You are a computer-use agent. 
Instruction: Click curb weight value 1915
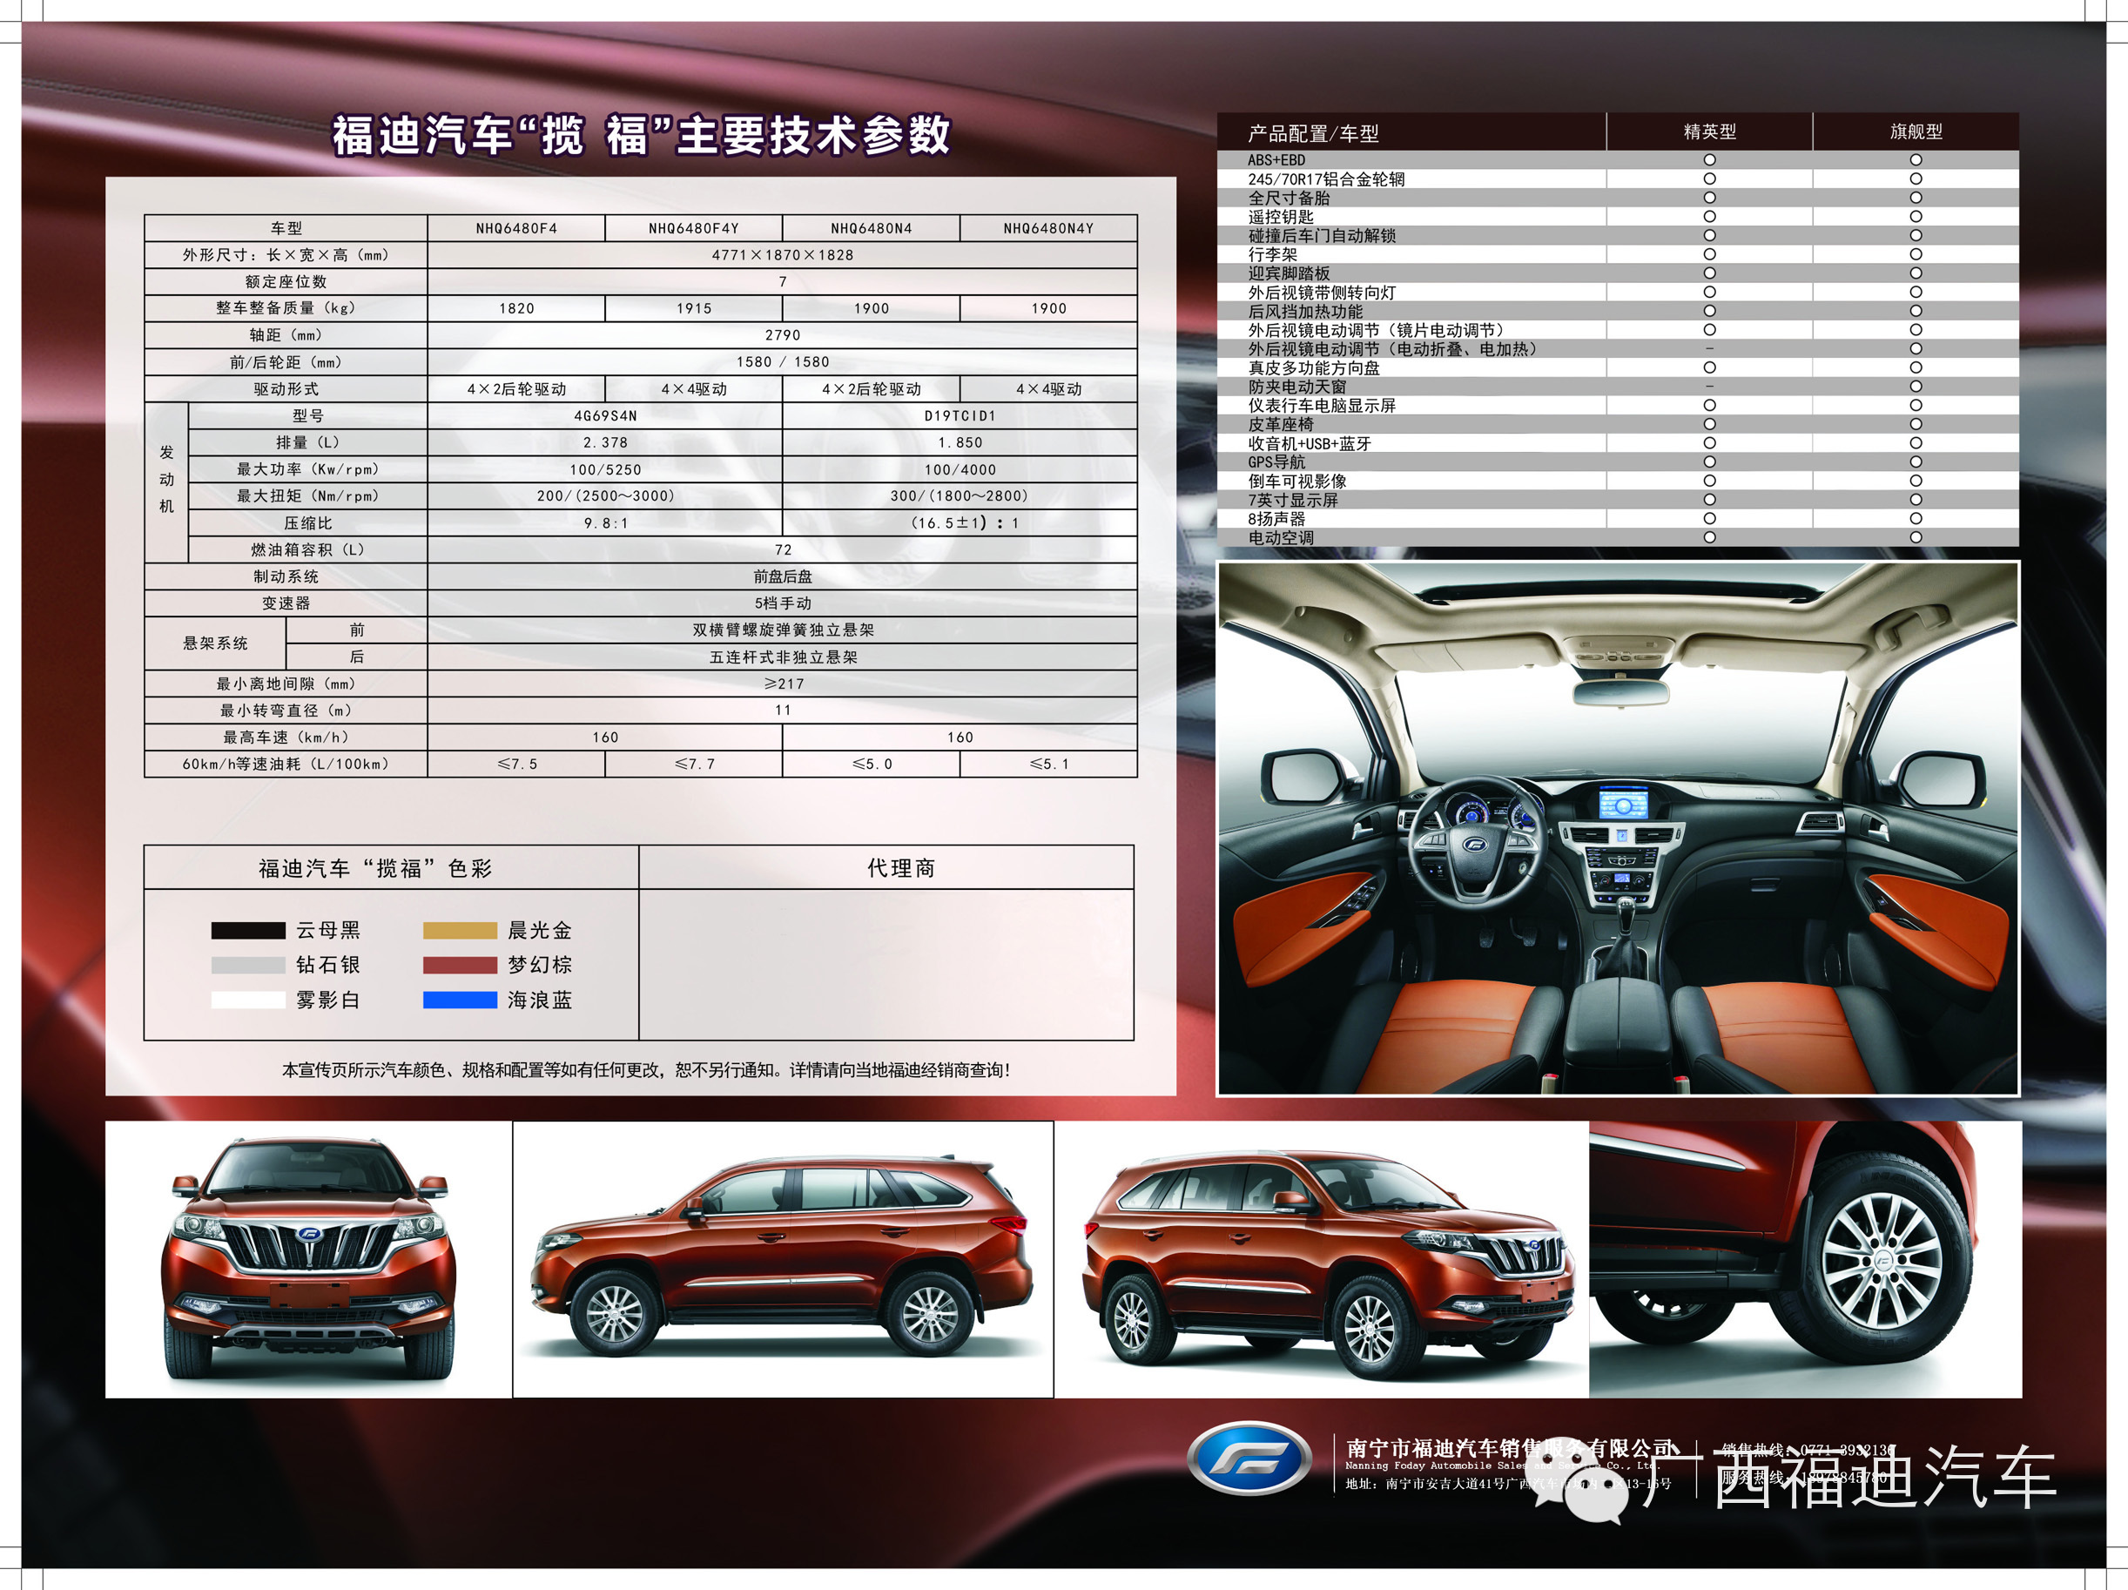point(694,309)
